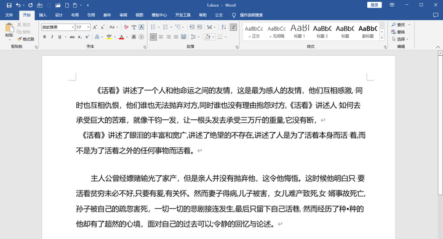The height and width of the screenshot is (239, 443).
Task: Apply the Heading 1 (标题 1) style
Action: click(300, 31)
